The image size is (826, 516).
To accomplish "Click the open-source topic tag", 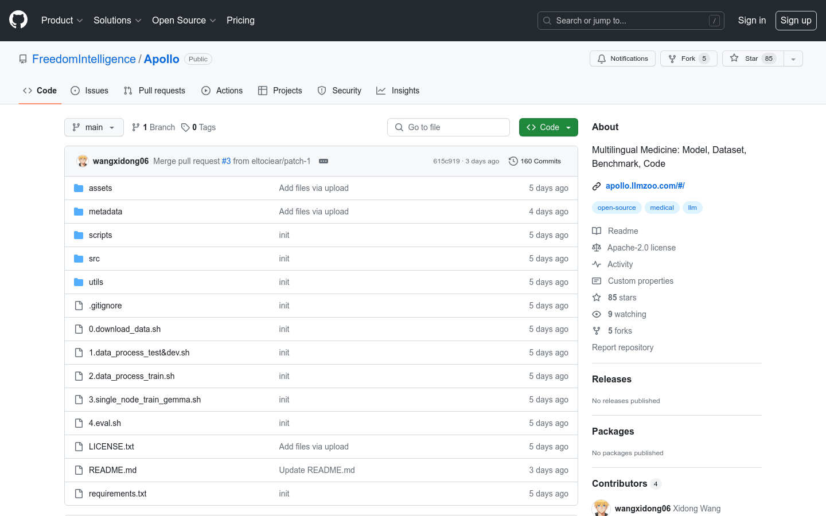I will click(617, 208).
